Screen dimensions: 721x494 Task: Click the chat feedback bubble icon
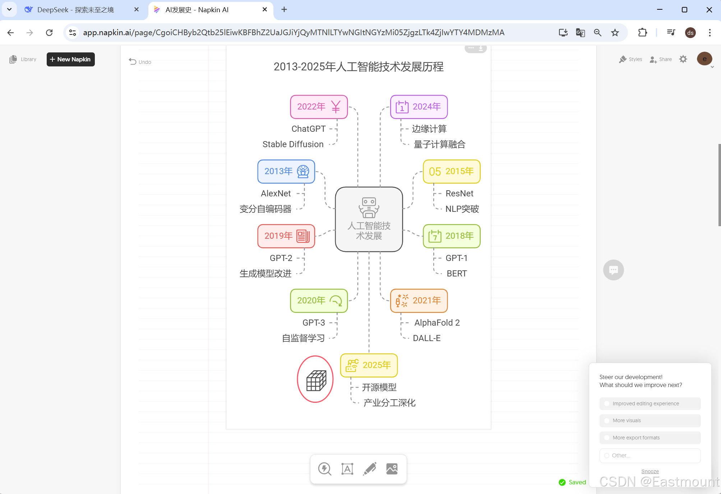[x=613, y=270]
